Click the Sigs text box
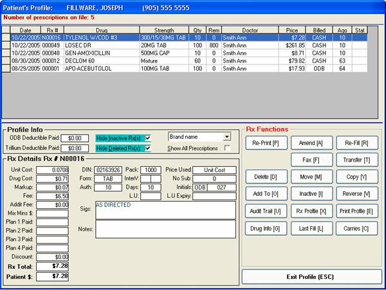 click(166, 210)
